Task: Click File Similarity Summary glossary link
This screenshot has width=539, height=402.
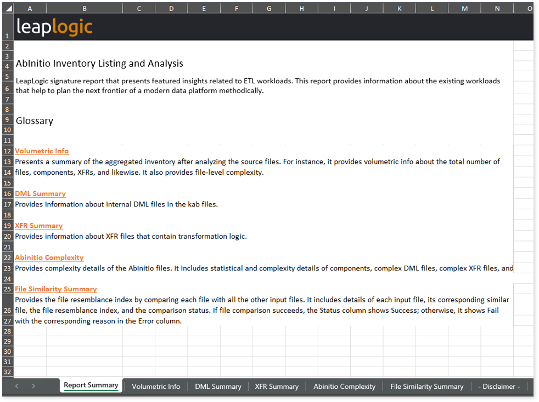Action: [x=55, y=289]
